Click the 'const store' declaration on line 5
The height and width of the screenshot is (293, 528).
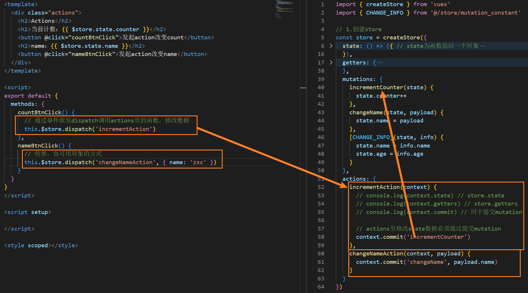(x=354, y=38)
